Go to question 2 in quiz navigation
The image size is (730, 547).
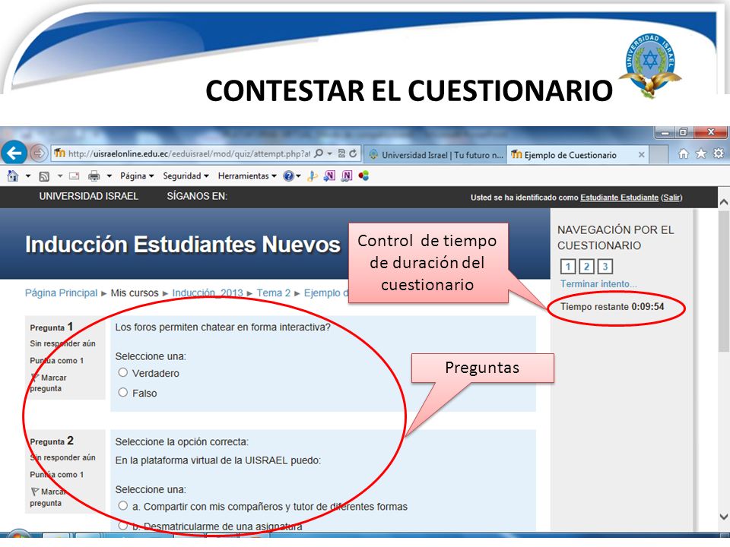(x=586, y=267)
